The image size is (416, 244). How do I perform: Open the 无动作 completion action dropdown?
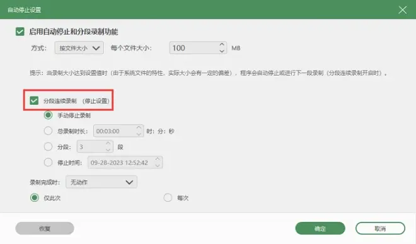pyautogui.click(x=101, y=182)
